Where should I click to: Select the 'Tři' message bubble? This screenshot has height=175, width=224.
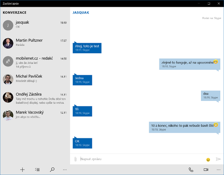click(x=82, y=110)
